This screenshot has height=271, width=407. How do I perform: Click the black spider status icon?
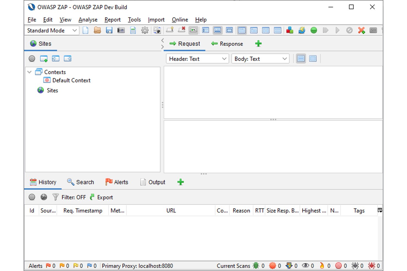tap(355, 266)
